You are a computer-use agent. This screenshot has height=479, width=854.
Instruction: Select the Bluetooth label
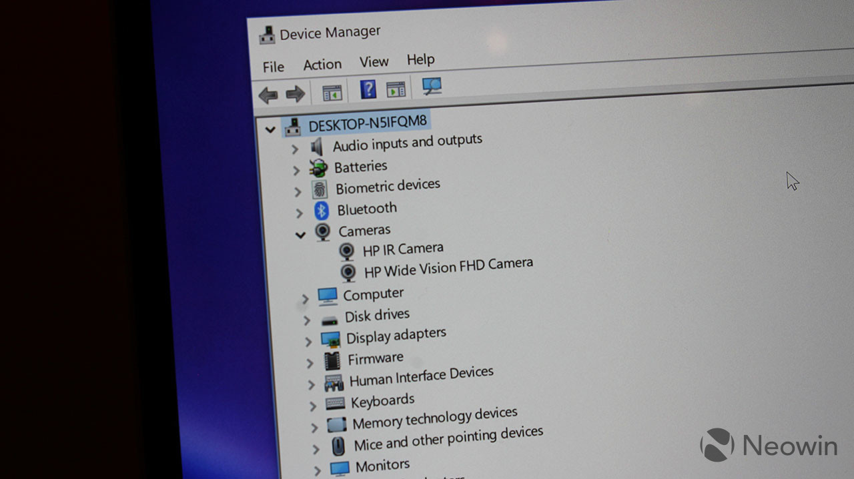pyautogui.click(x=367, y=209)
